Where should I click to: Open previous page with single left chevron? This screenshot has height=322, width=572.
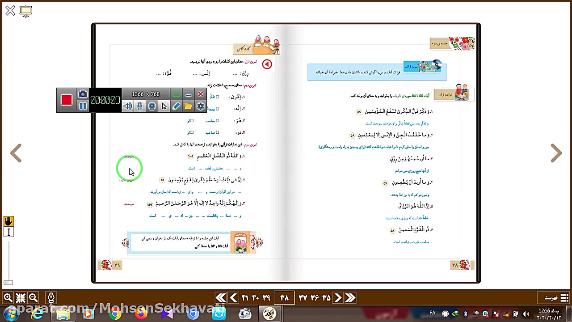[x=234, y=297]
